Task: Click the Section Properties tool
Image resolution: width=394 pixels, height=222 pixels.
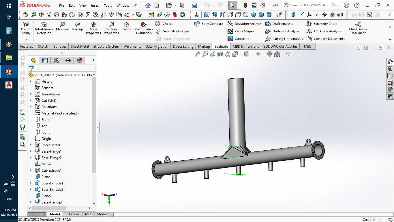Action: point(111,28)
